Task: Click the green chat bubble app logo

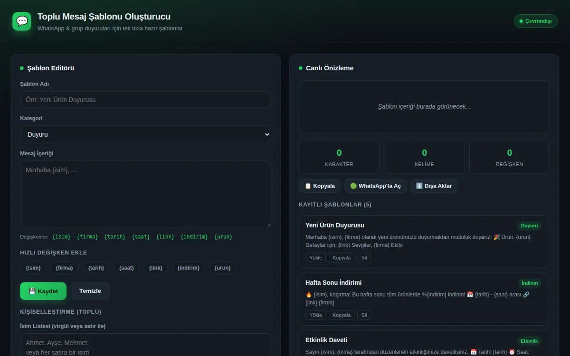Action: pyautogui.click(x=22, y=21)
